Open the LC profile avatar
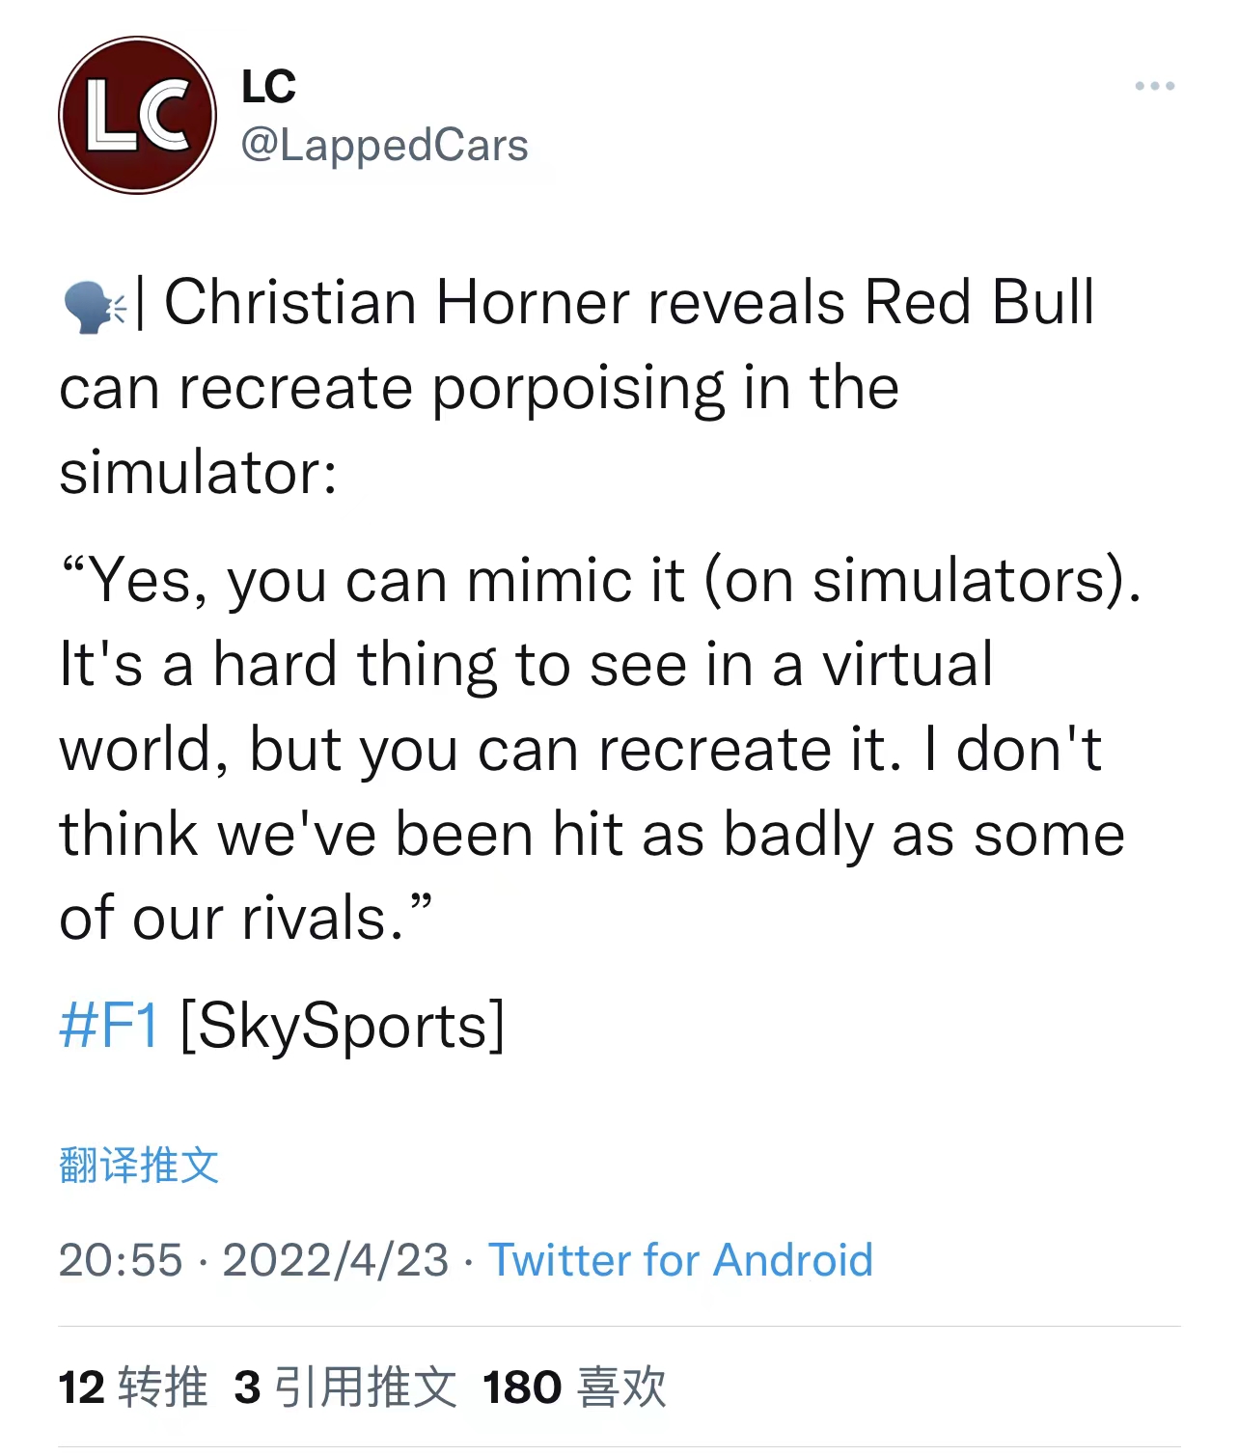1239x1456 pixels. point(137,115)
